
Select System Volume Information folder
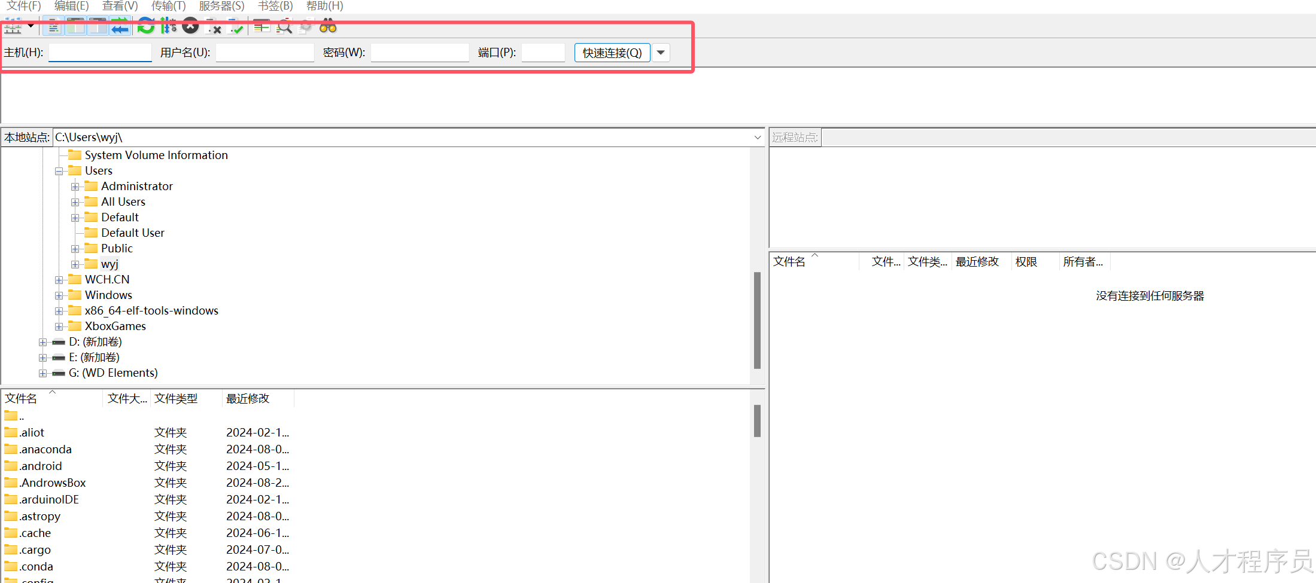[156, 155]
